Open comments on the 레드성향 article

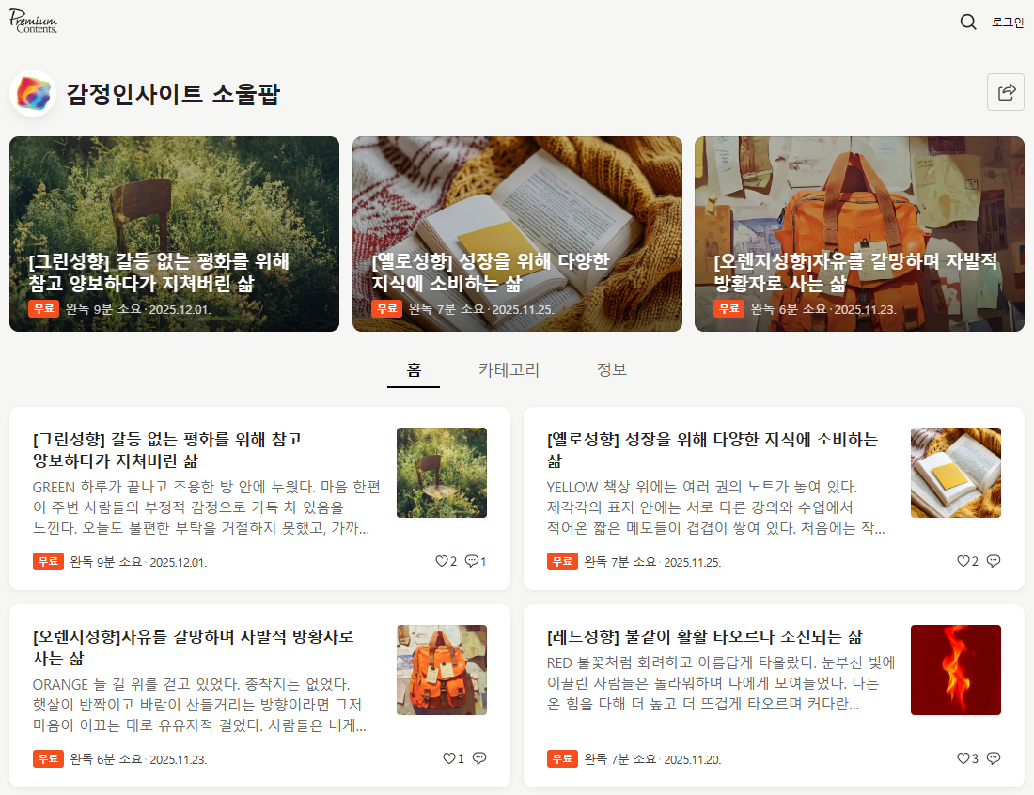point(994,758)
